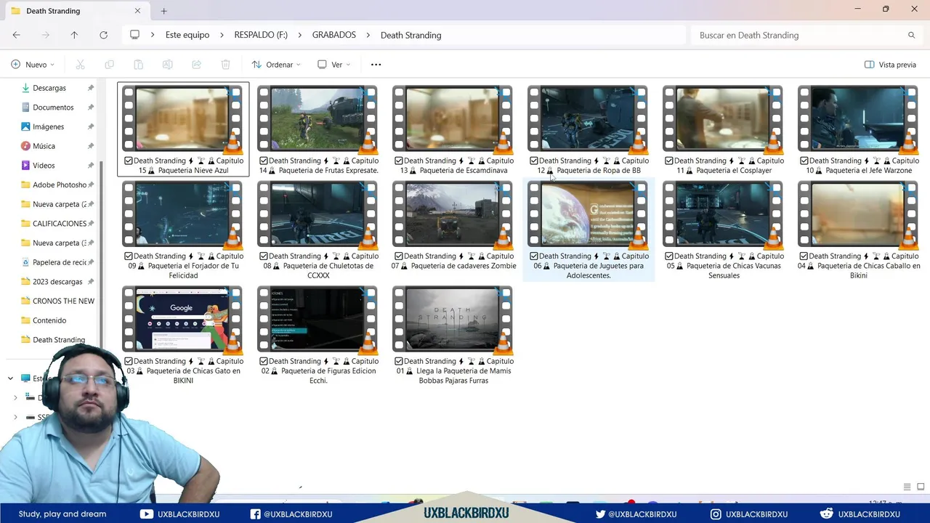Screen dimensions: 930x523
Task: Click the rename icon in toolbar
Action: [167, 65]
